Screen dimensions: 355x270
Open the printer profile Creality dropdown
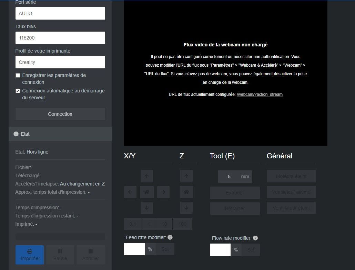pos(60,62)
